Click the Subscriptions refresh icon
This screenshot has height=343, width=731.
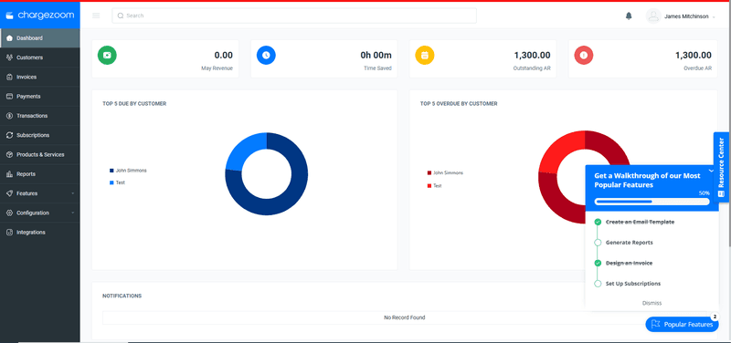click(9, 135)
